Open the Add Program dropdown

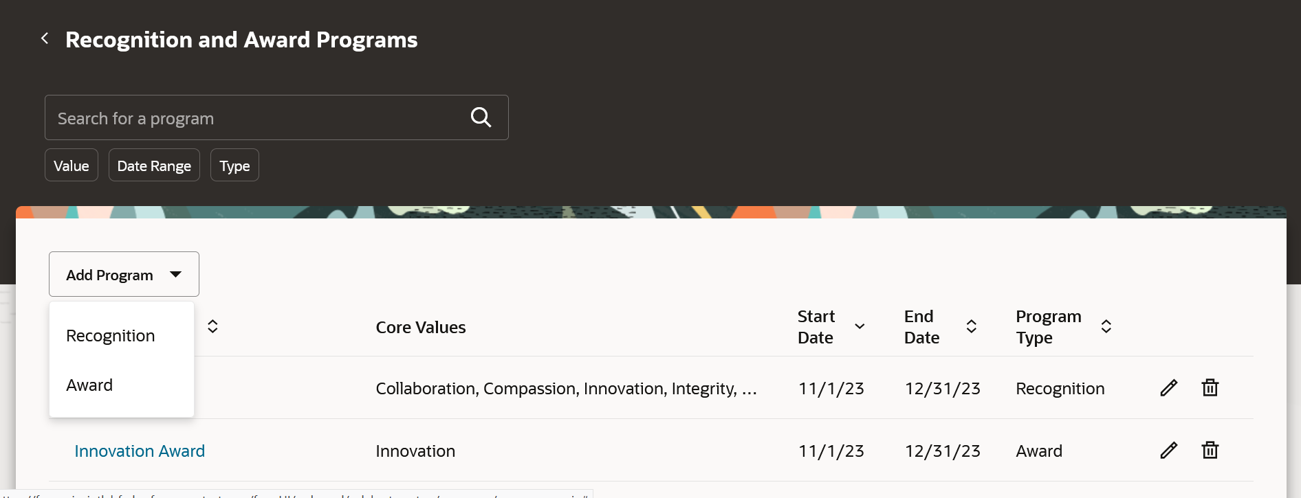123,273
